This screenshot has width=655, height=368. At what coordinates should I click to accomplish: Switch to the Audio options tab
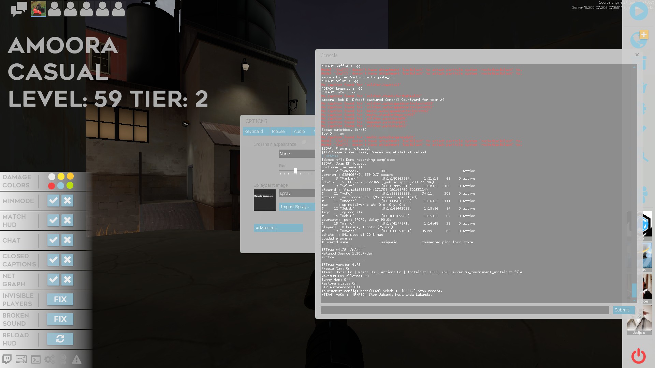299,131
